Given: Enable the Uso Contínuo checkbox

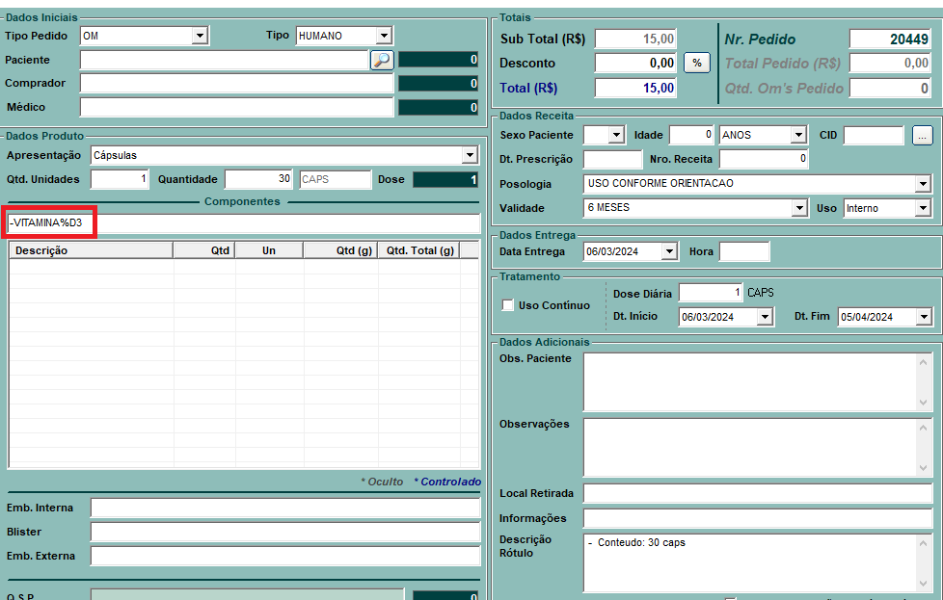Looking at the screenshot, I should click(508, 305).
